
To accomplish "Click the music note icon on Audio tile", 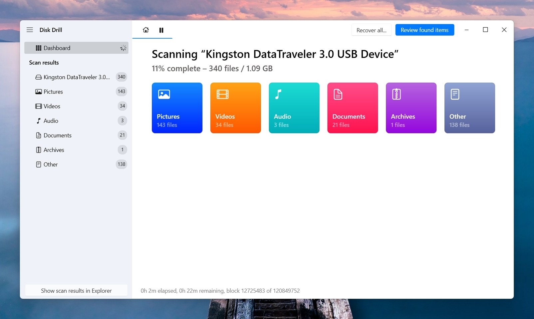I will 278,94.
